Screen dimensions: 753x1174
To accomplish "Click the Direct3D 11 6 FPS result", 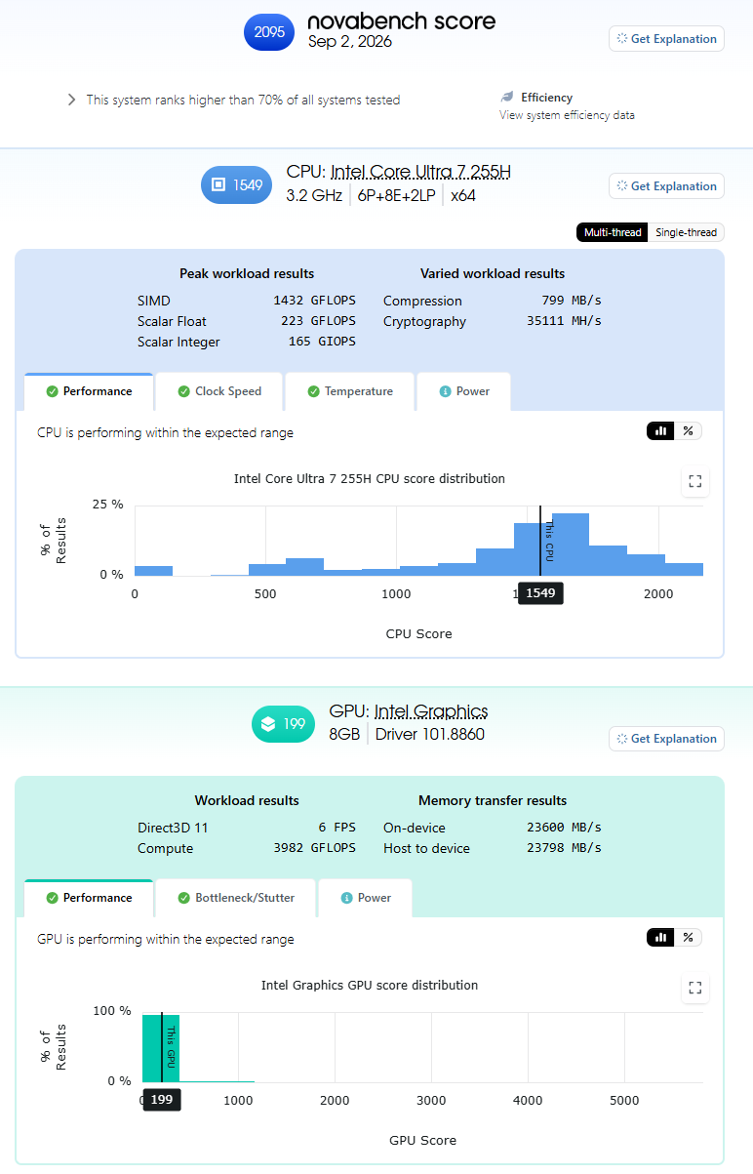I will (x=246, y=828).
